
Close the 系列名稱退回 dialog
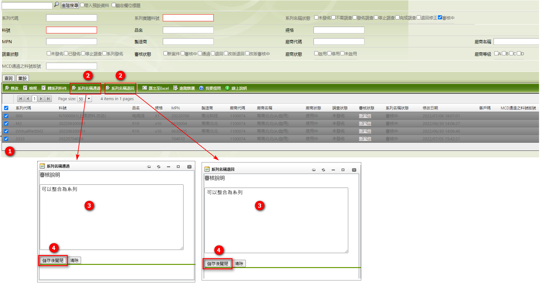point(354,170)
